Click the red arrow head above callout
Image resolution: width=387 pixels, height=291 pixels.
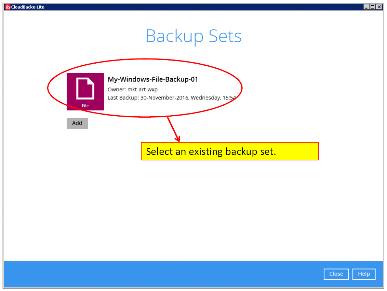click(x=178, y=139)
